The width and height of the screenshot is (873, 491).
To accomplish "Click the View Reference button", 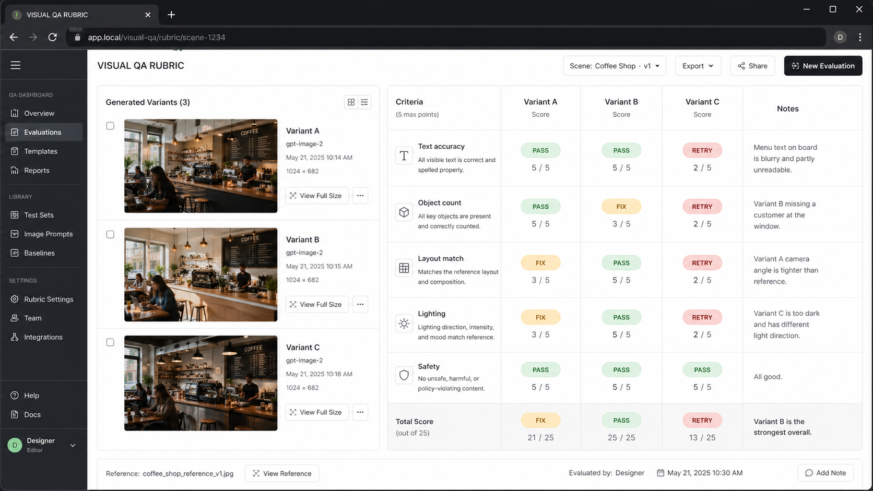I will (282, 473).
